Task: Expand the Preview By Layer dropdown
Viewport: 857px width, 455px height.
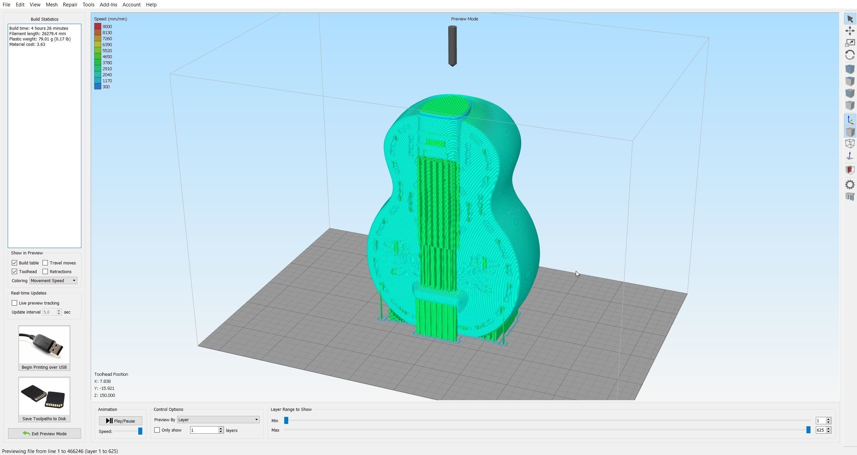Action: coord(218,420)
